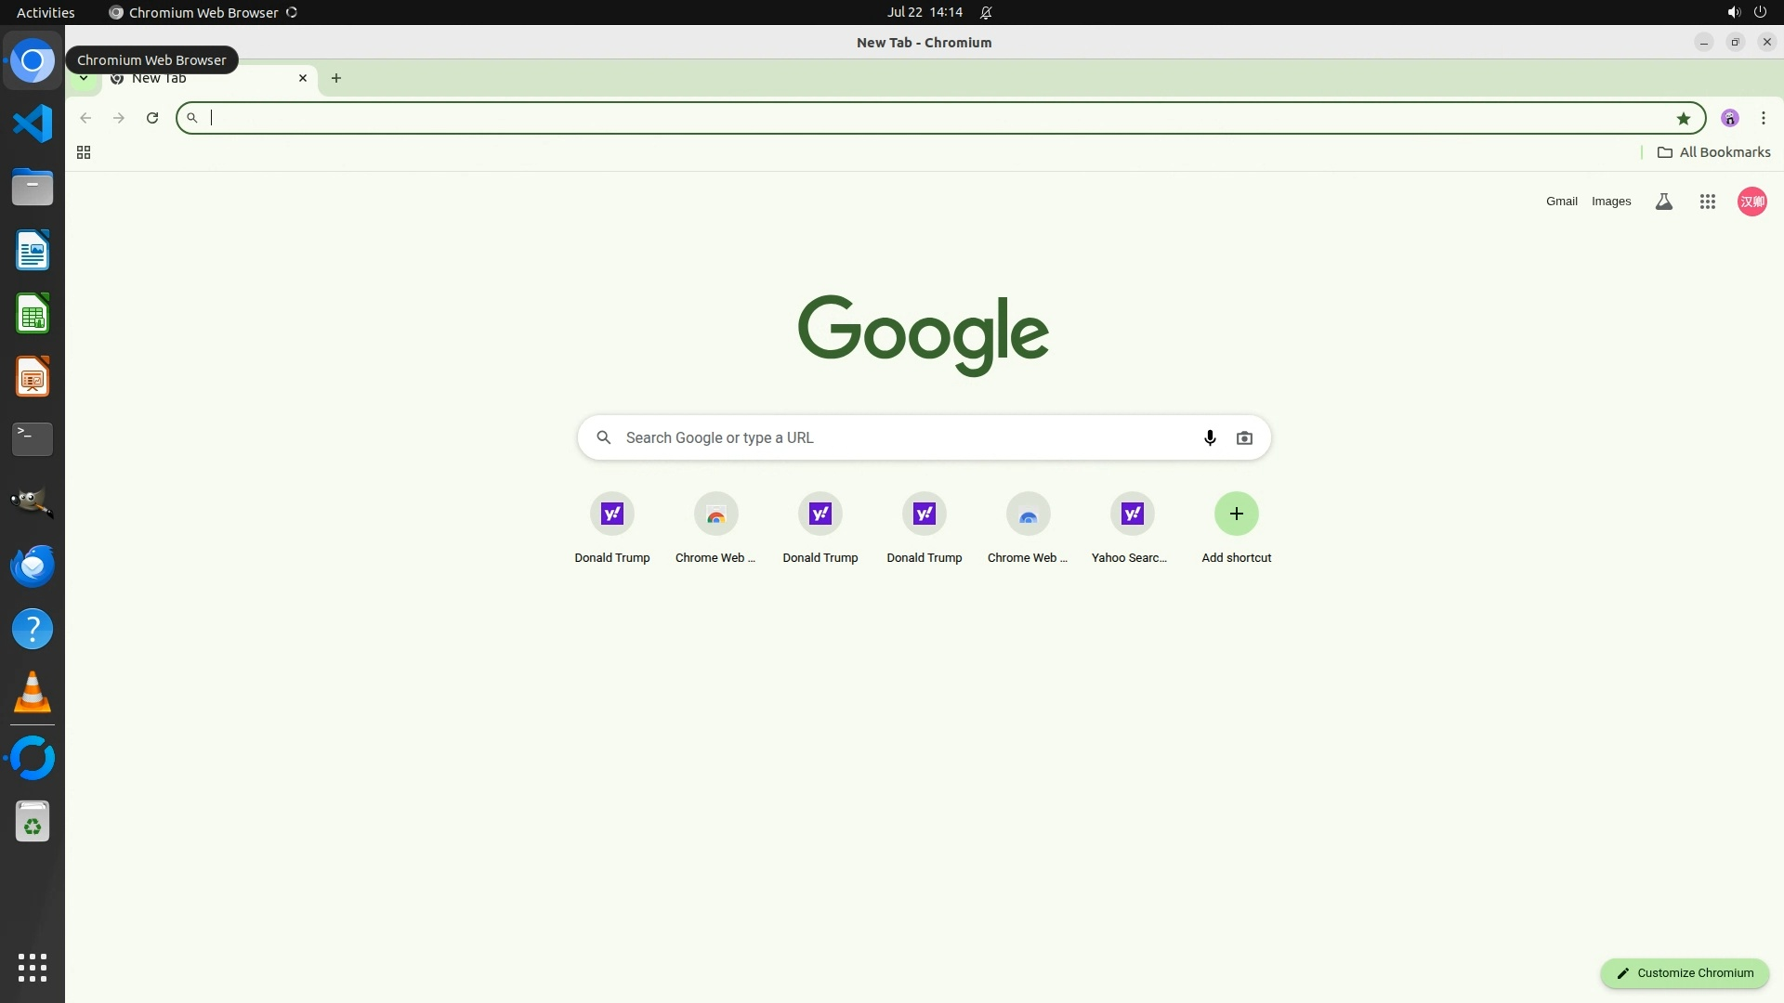Open a new tab with plus button

pos(336,79)
